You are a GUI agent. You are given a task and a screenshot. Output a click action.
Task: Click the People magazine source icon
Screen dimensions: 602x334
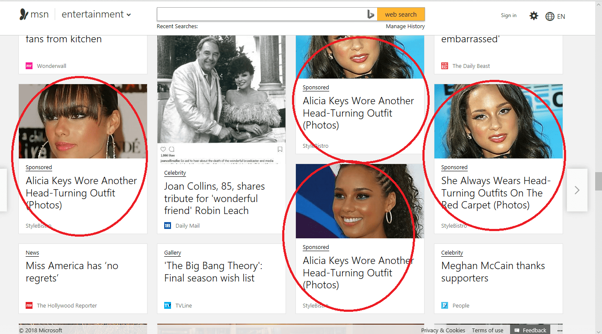[444, 305]
